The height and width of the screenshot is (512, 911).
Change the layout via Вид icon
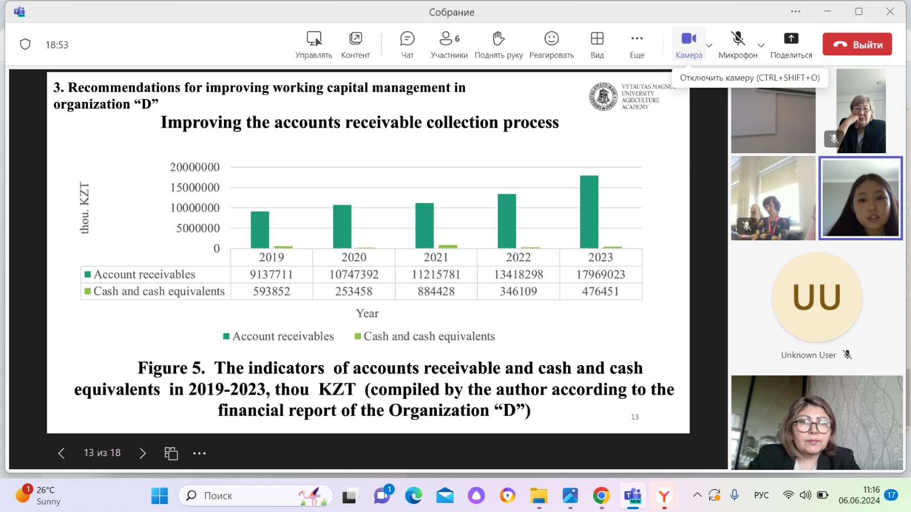point(597,44)
